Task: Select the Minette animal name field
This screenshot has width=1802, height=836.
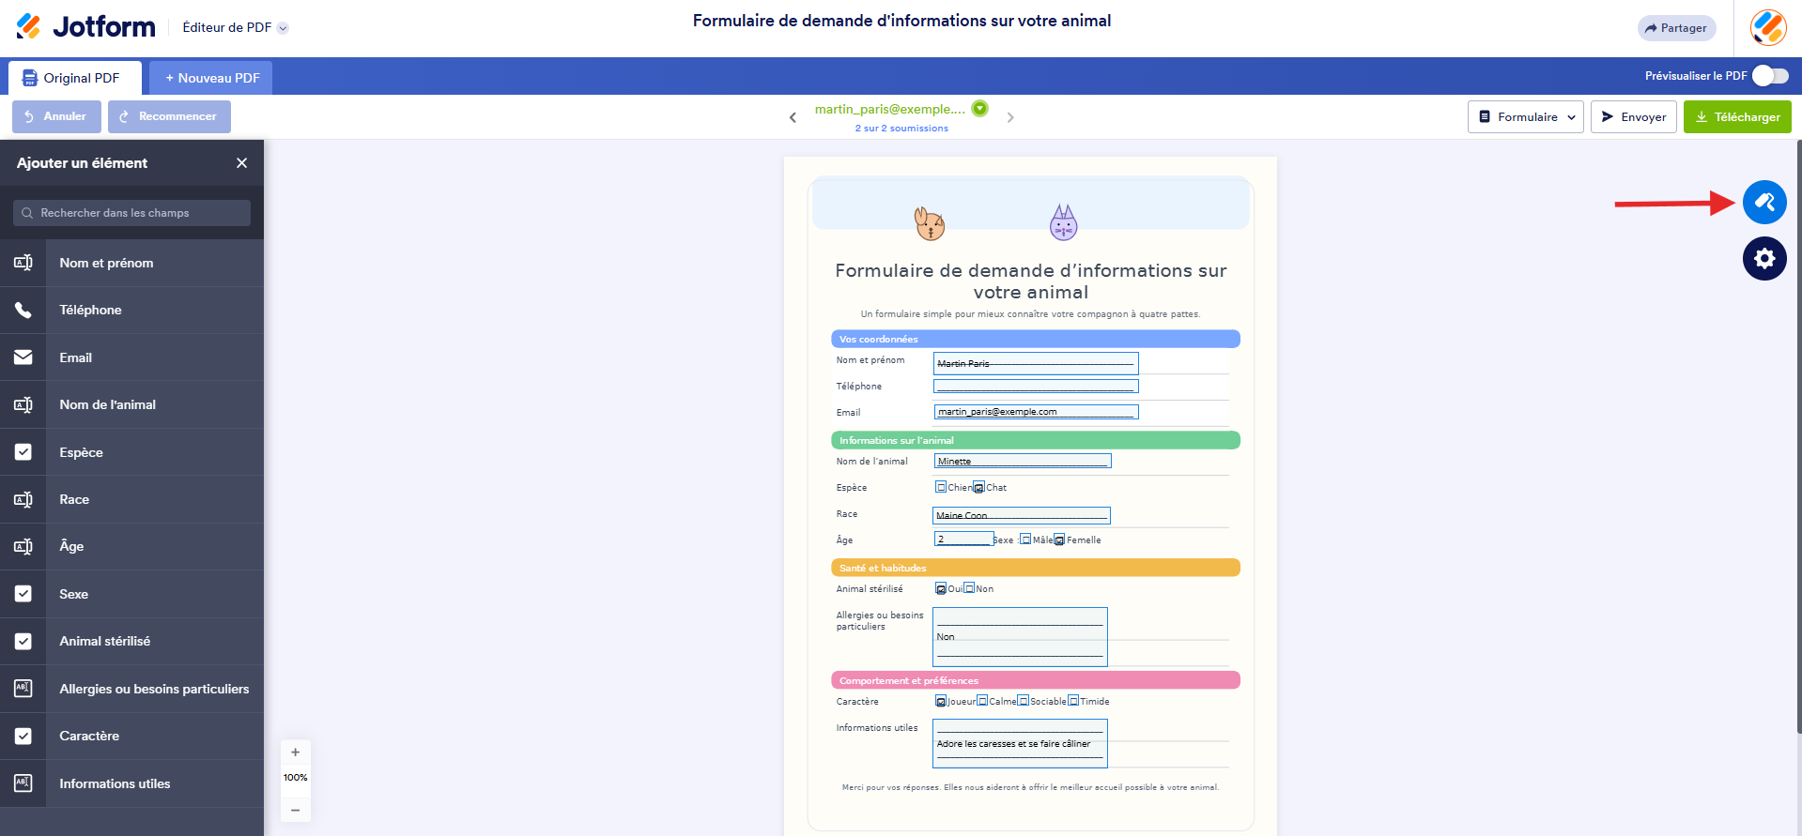Action: (x=1023, y=461)
